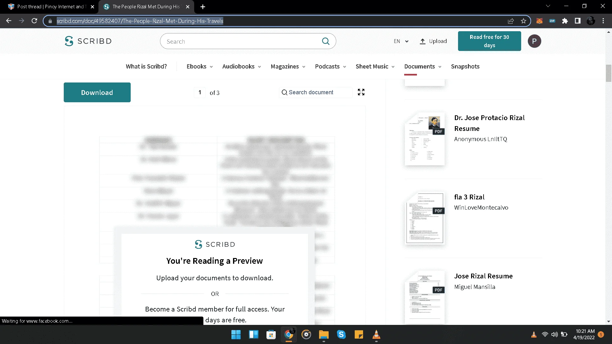Click the 'Search document' field

(316, 92)
